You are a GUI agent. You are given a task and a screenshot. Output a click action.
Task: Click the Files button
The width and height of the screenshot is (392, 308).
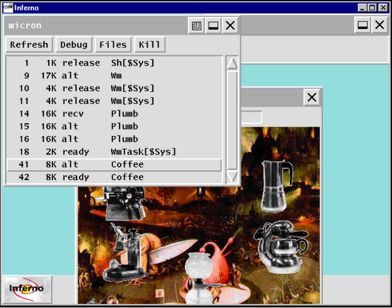coord(113,45)
